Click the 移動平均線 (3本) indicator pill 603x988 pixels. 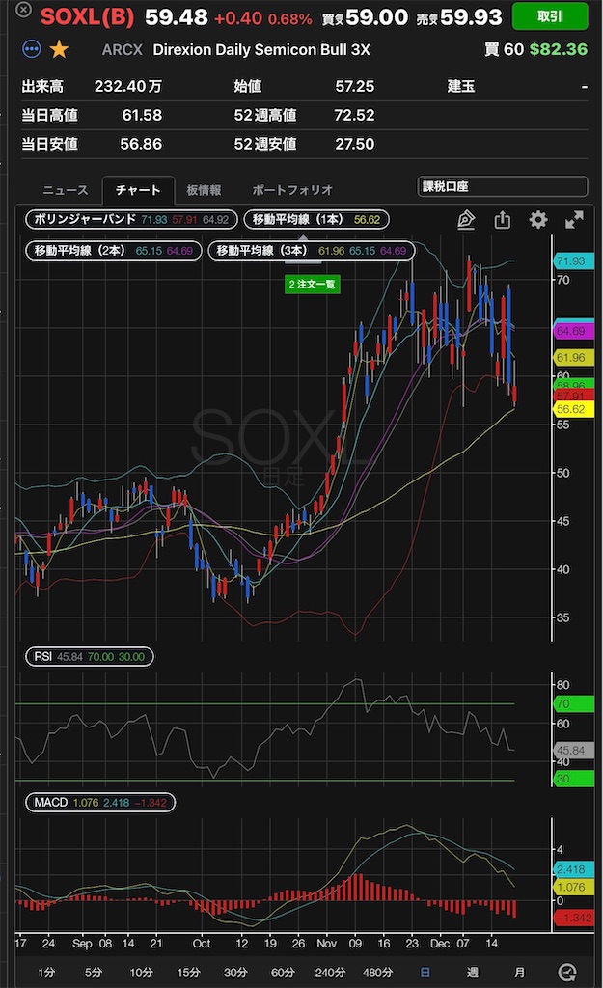[x=312, y=250]
